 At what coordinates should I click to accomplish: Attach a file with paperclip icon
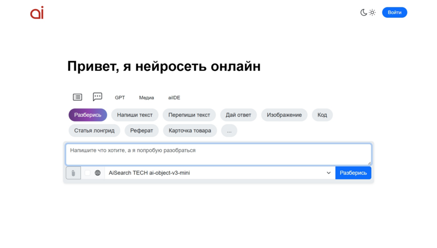(74, 173)
